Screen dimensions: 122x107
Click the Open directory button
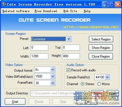[113, 93]
